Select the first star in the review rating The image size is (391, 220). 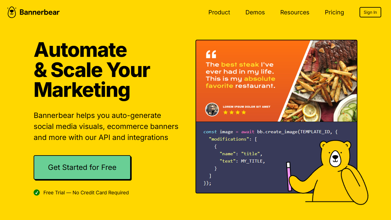[225, 112]
